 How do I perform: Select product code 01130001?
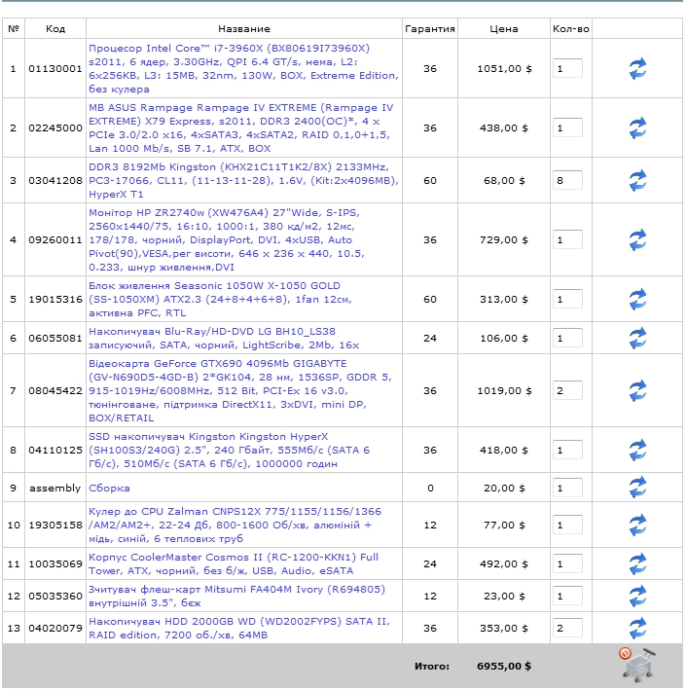(55, 68)
